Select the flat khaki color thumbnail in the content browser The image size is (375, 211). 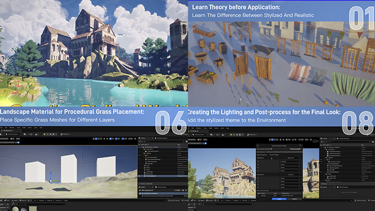(33, 209)
